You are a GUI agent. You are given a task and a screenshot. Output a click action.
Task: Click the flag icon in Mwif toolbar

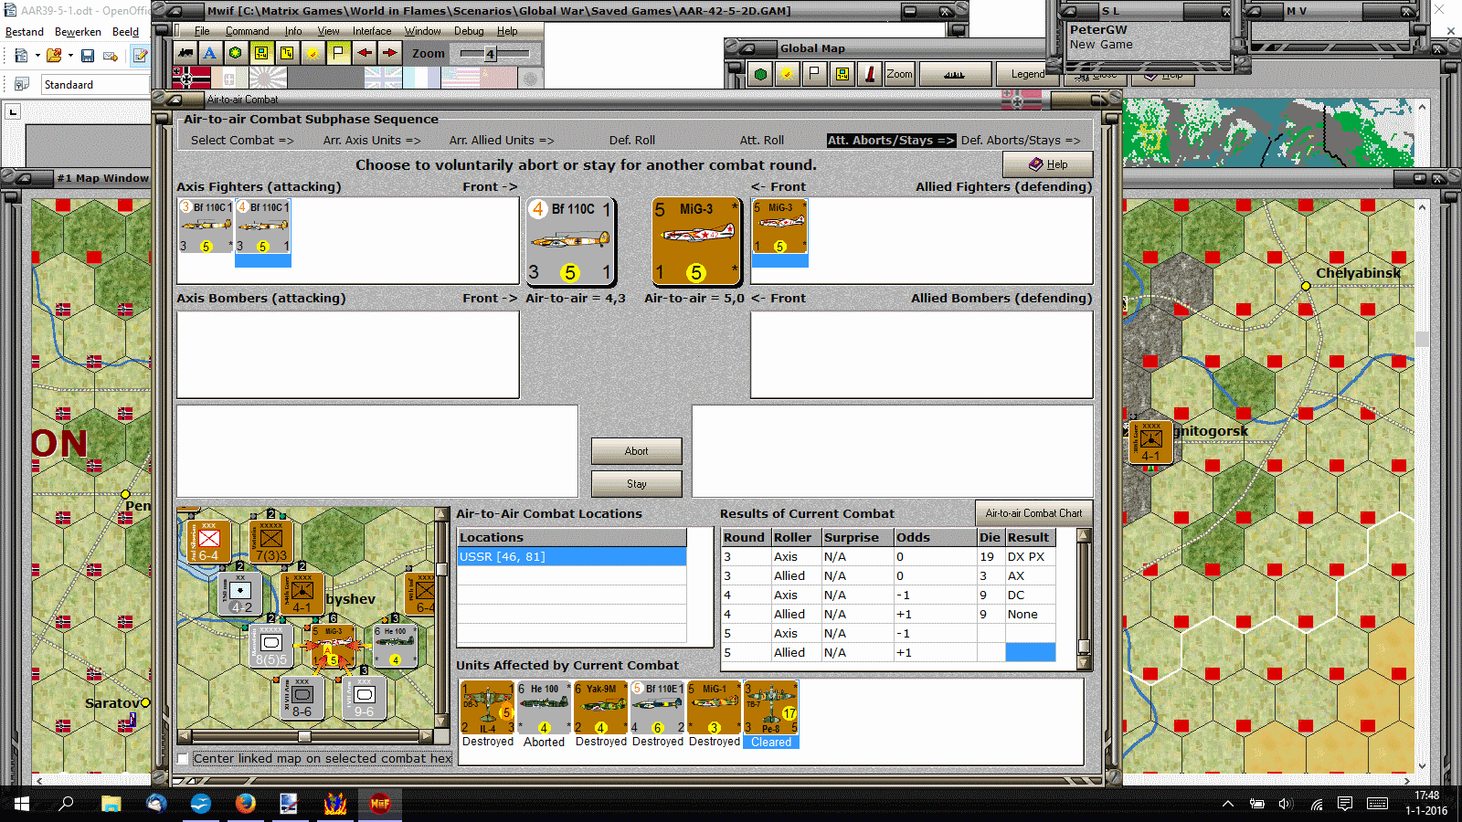[x=338, y=53]
